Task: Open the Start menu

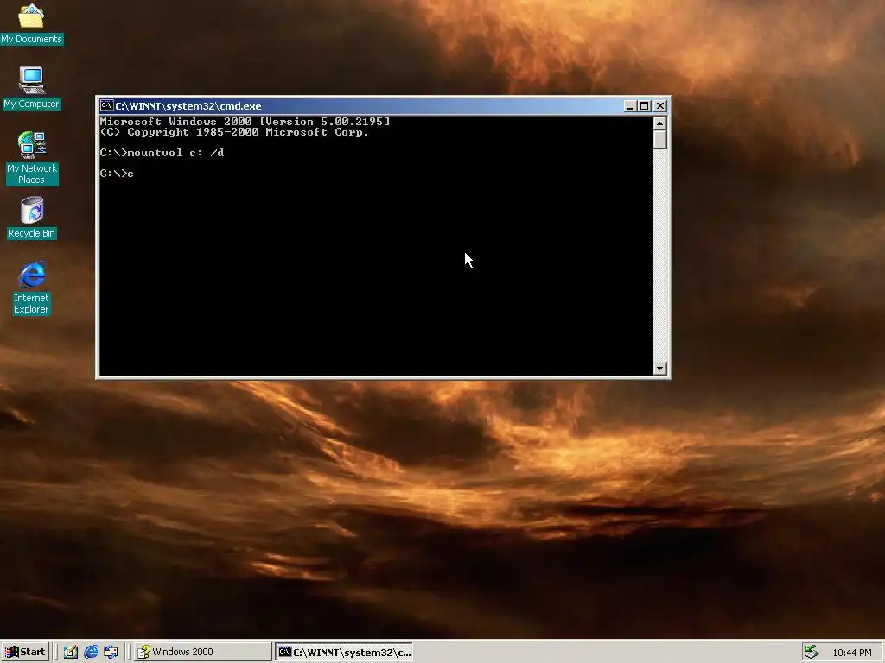Action: [25, 652]
